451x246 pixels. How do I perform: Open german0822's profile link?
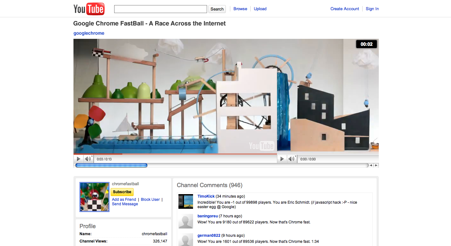209,235
